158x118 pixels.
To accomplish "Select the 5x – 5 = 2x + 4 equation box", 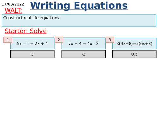I will point(33,43).
